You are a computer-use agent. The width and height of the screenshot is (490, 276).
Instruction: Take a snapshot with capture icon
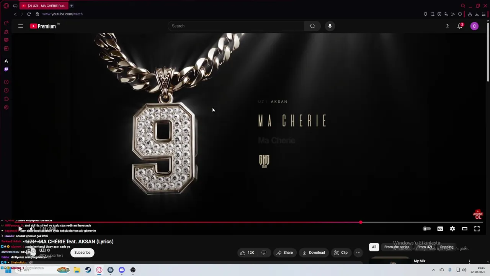432,14
